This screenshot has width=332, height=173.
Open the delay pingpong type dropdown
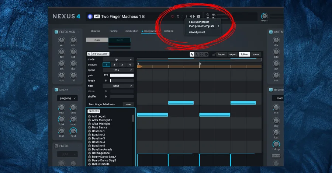68,98
